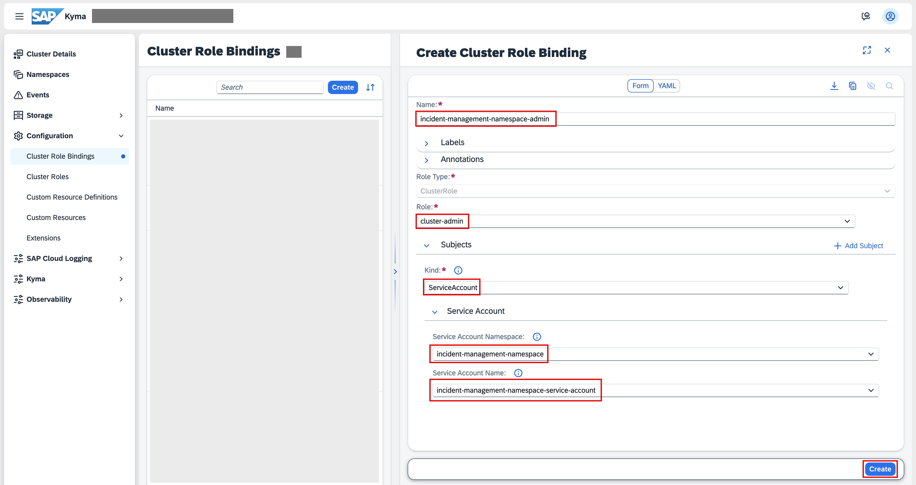Open the user profile avatar
This screenshot has height=485, width=916.
click(x=890, y=16)
